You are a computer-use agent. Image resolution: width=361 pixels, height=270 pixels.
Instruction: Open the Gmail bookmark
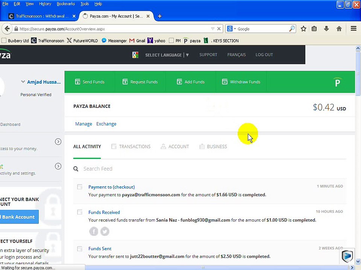click(137, 40)
